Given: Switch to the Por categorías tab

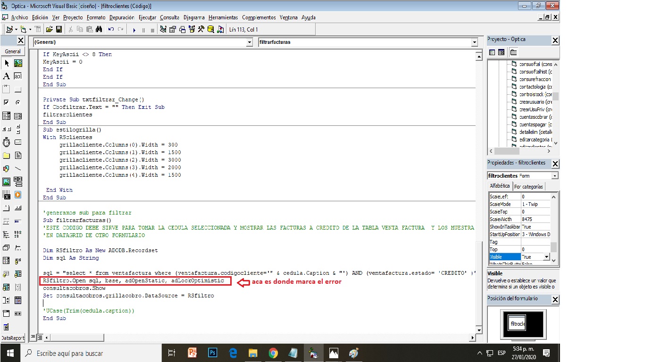Looking at the screenshot, I should (528, 187).
